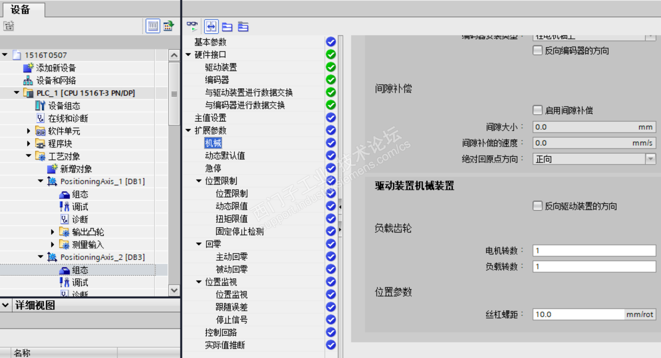Enable the 启用间隙补偿 checkbox
The image size is (661, 358).
(x=538, y=110)
